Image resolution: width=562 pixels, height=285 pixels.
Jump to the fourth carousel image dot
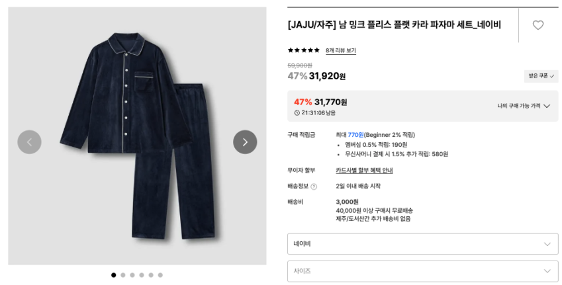[x=142, y=275]
